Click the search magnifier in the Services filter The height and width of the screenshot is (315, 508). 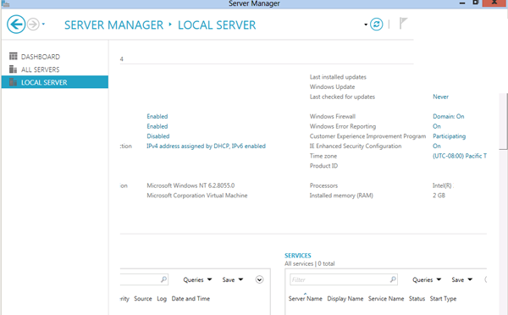click(393, 279)
